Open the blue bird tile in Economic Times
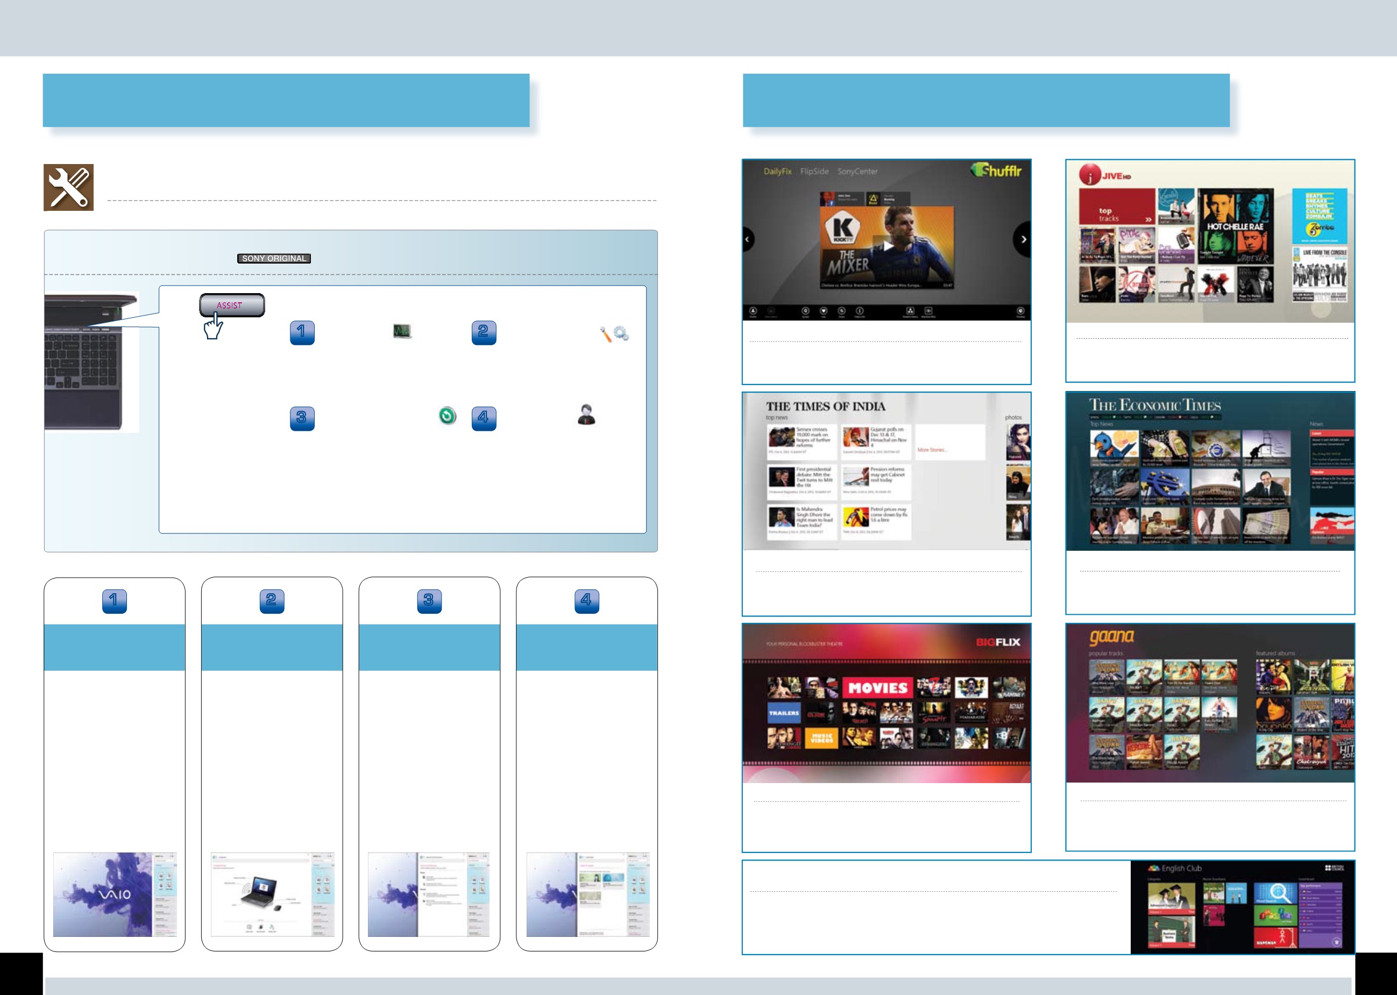 click(x=1114, y=449)
